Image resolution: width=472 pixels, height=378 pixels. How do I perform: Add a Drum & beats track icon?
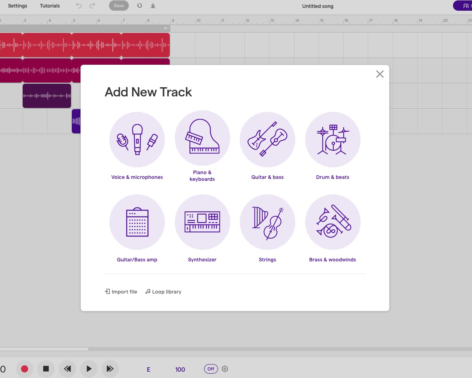click(x=333, y=140)
